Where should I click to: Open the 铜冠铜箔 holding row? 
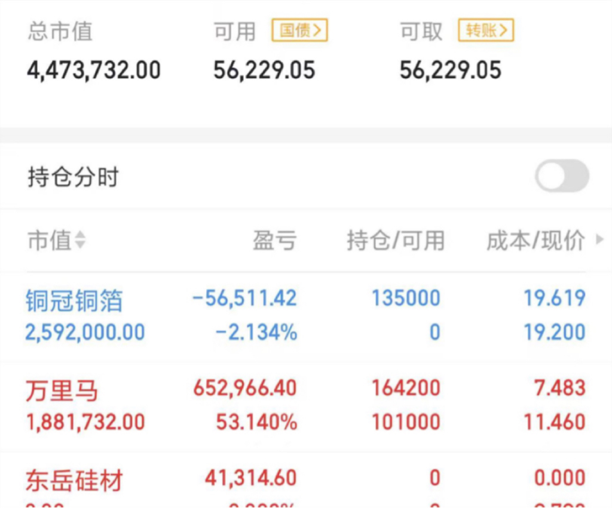(x=306, y=316)
